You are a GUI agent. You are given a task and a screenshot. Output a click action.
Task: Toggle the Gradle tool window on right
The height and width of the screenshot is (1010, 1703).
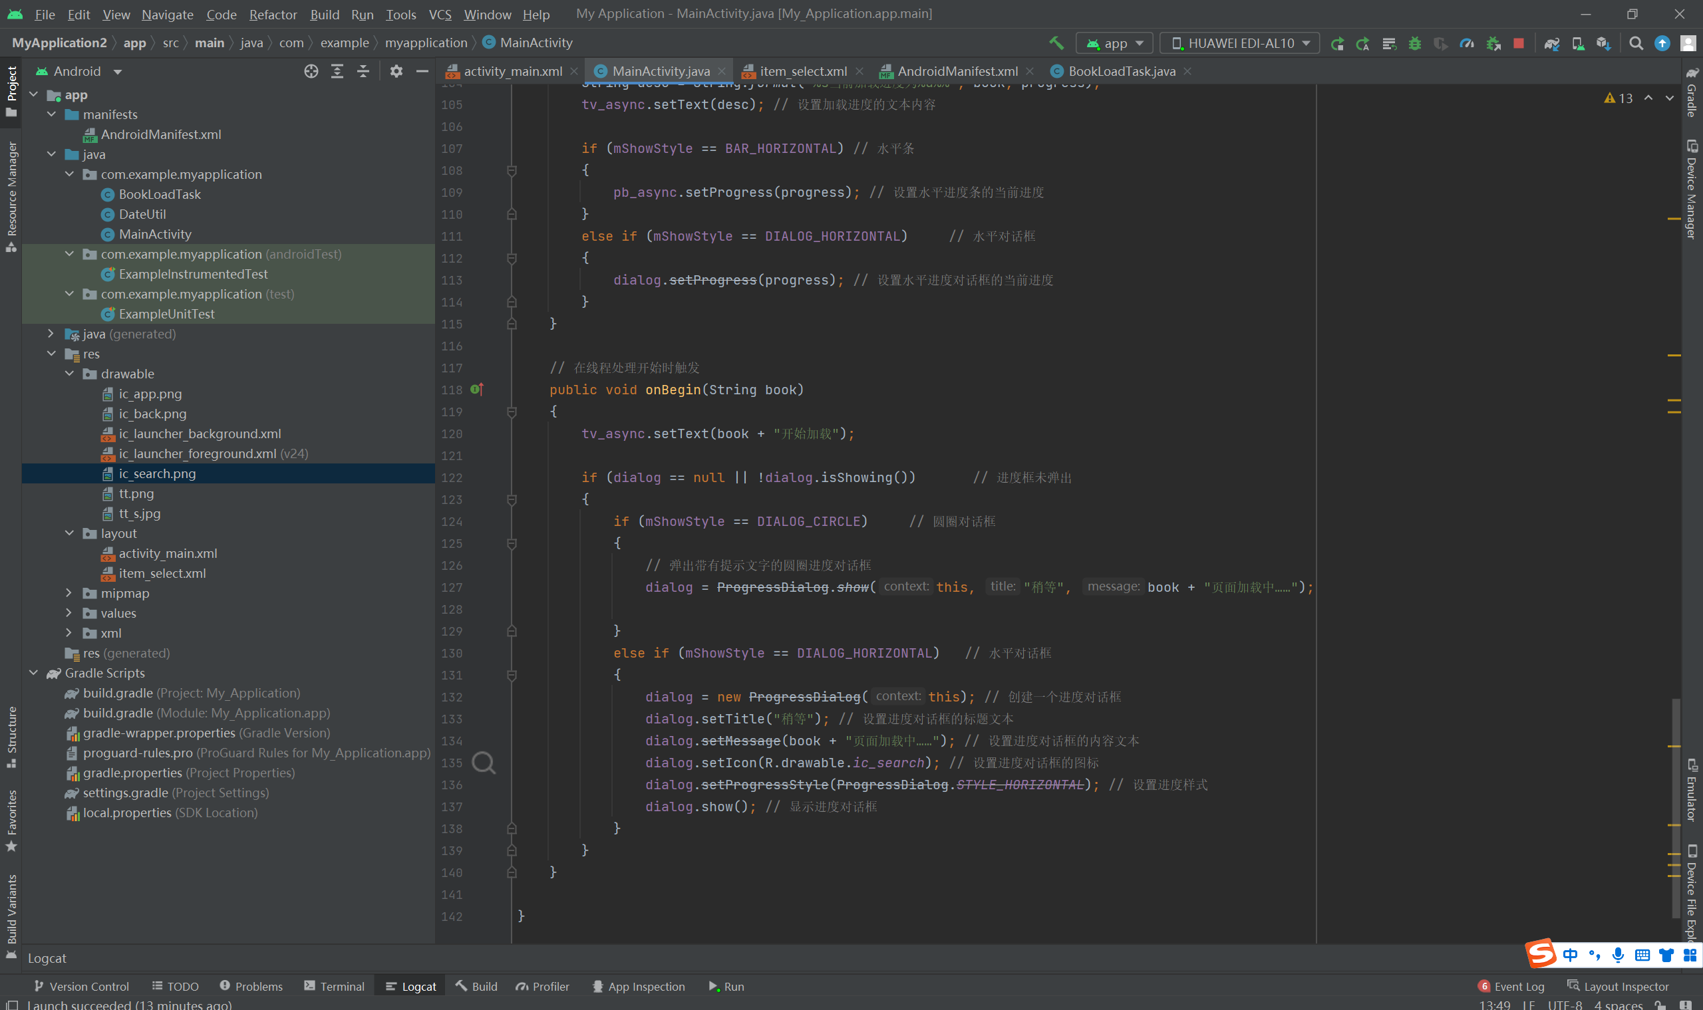1692,92
